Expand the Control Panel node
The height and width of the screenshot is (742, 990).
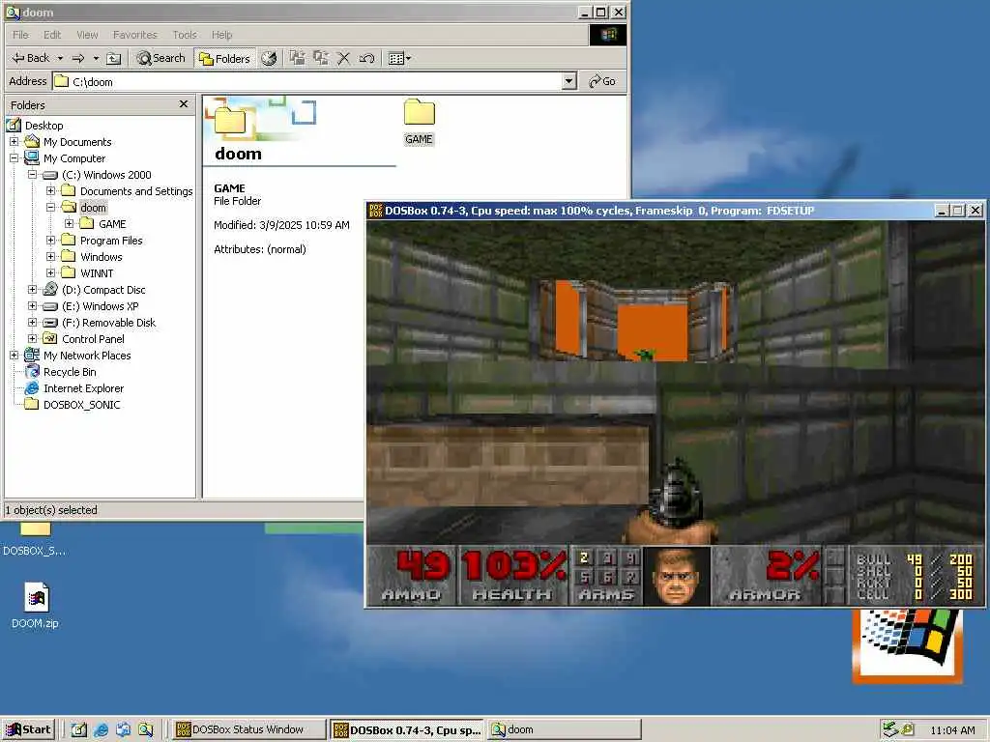click(x=32, y=338)
